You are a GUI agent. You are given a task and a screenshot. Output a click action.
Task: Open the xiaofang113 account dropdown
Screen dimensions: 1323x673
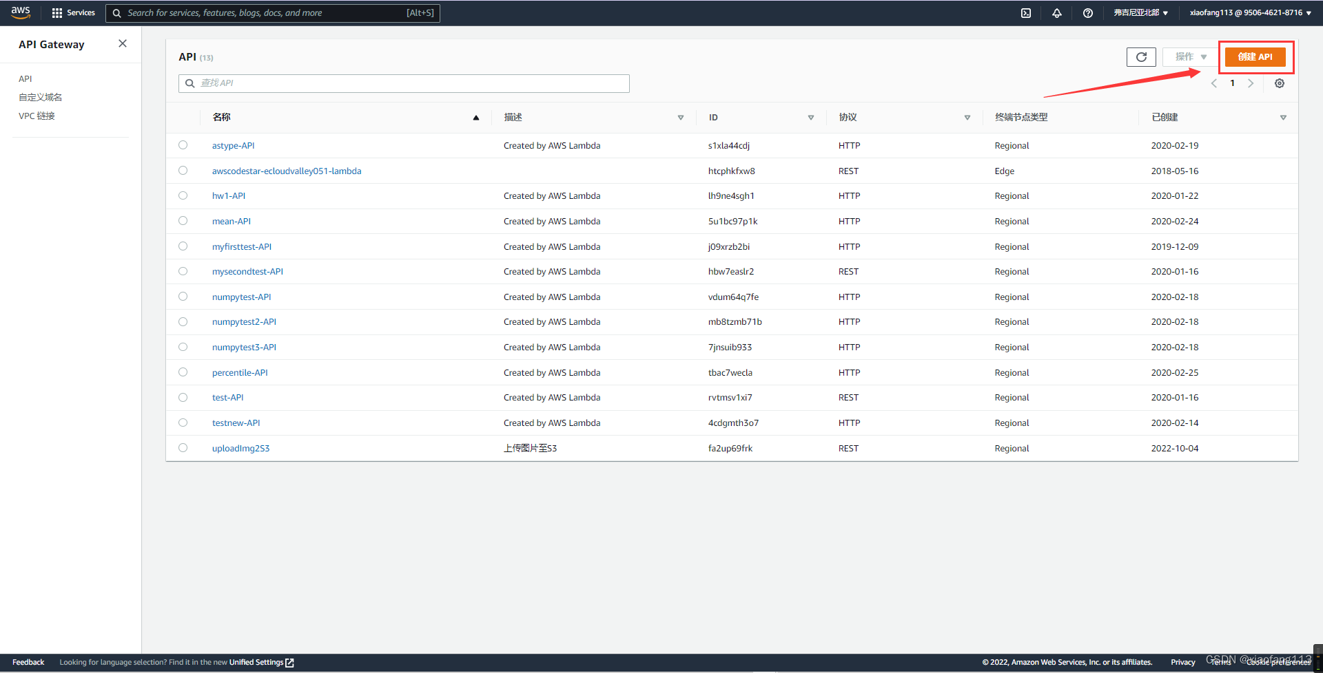(1250, 13)
